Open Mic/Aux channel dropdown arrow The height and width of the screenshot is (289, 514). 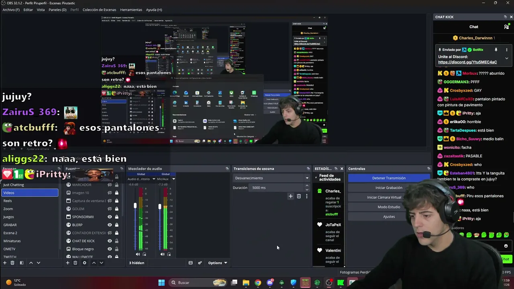point(173,179)
